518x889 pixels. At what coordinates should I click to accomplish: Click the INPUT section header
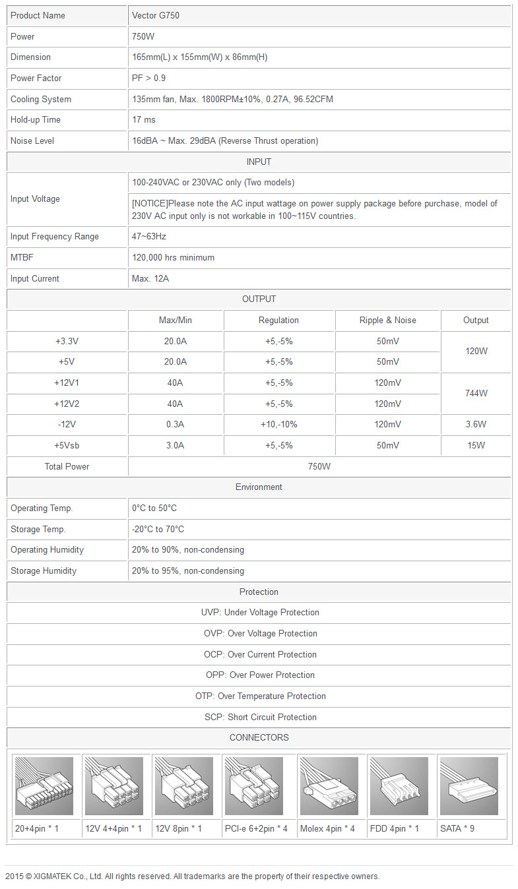tap(259, 162)
